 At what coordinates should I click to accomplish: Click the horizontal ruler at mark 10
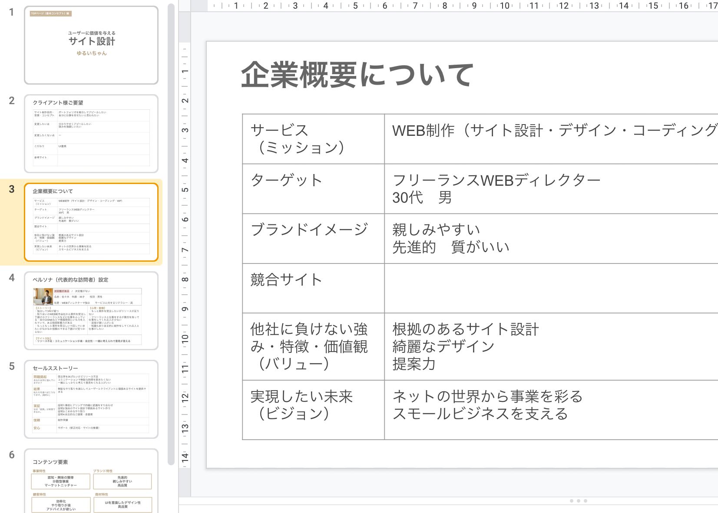click(504, 6)
